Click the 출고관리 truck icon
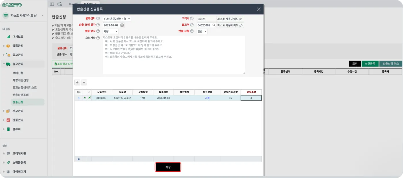 pos(8,64)
